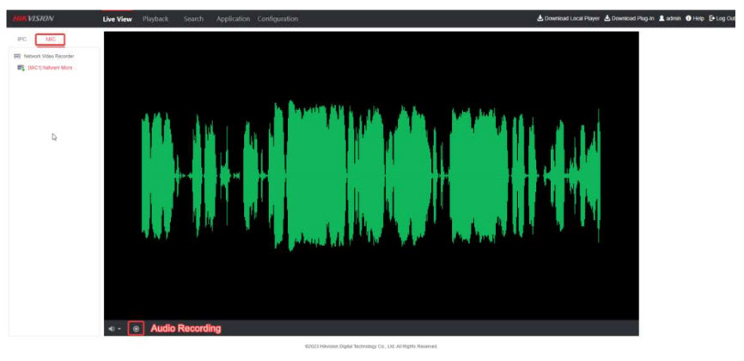Screen dimensions: 744x361
Task: Click the Network Video Recorder device icon
Action: tap(17, 56)
